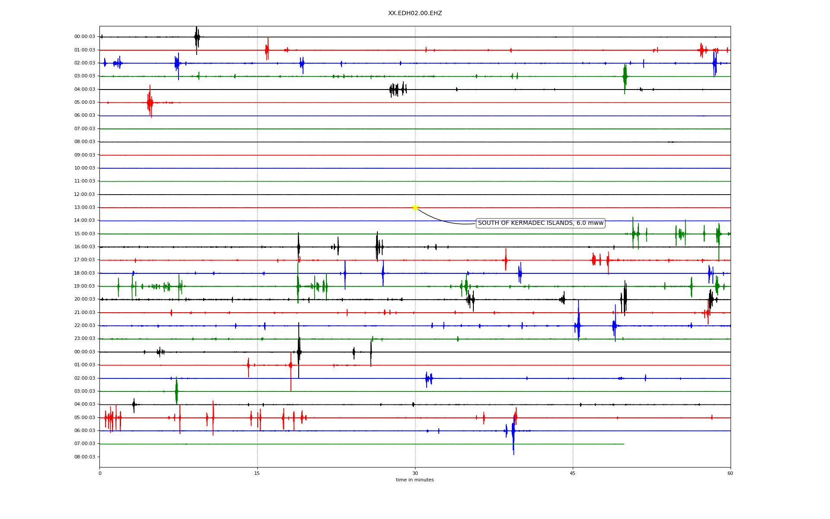Click the 18:00:03 row time label
The image size is (830, 519).
click(x=85, y=273)
